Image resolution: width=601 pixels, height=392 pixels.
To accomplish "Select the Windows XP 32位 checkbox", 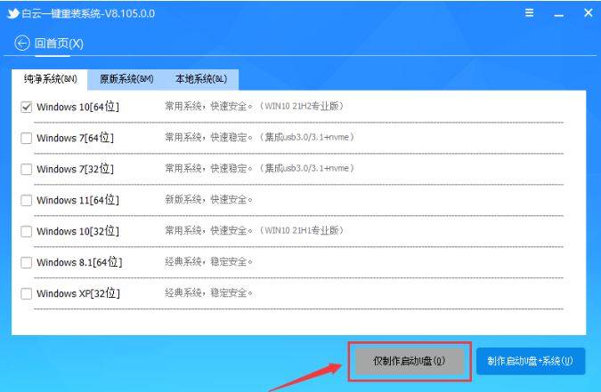I will (x=26, y=293).
